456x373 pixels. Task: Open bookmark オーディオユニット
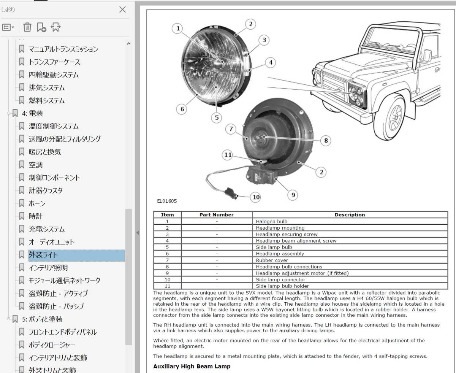point(52,242)
